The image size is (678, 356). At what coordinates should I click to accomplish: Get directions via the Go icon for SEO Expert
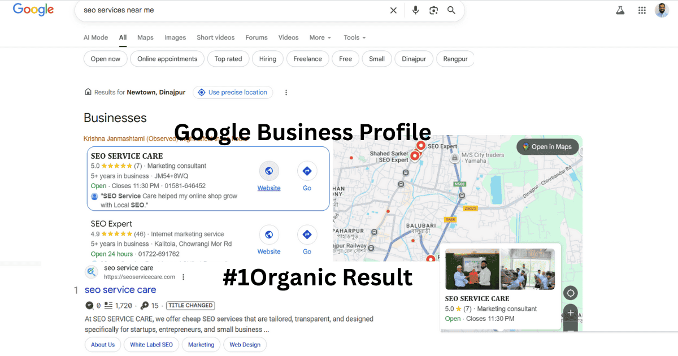coord(307,235)
